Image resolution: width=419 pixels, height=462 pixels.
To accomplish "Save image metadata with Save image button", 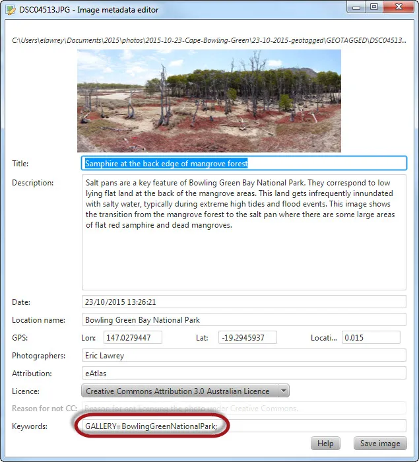I will (380, 443).
